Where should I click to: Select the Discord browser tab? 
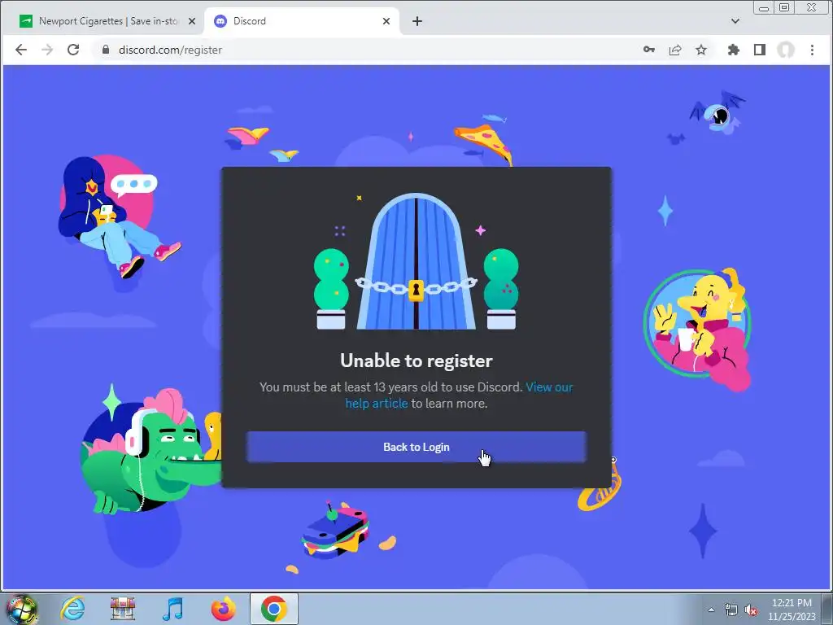(x=301, y=21)
